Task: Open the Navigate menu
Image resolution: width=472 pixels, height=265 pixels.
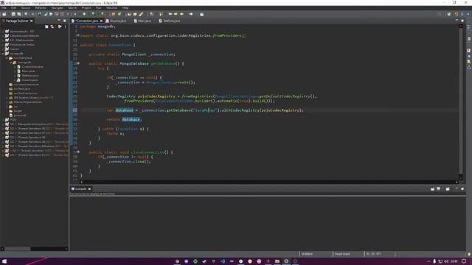Action: [x=57, y=8]
